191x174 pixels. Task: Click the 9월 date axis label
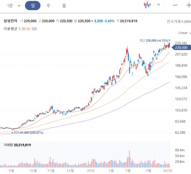click(x=12, y=170)
